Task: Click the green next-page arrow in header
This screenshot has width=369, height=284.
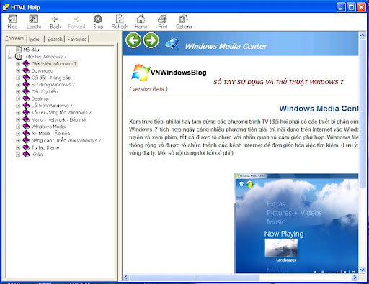Action: [151, 40]
